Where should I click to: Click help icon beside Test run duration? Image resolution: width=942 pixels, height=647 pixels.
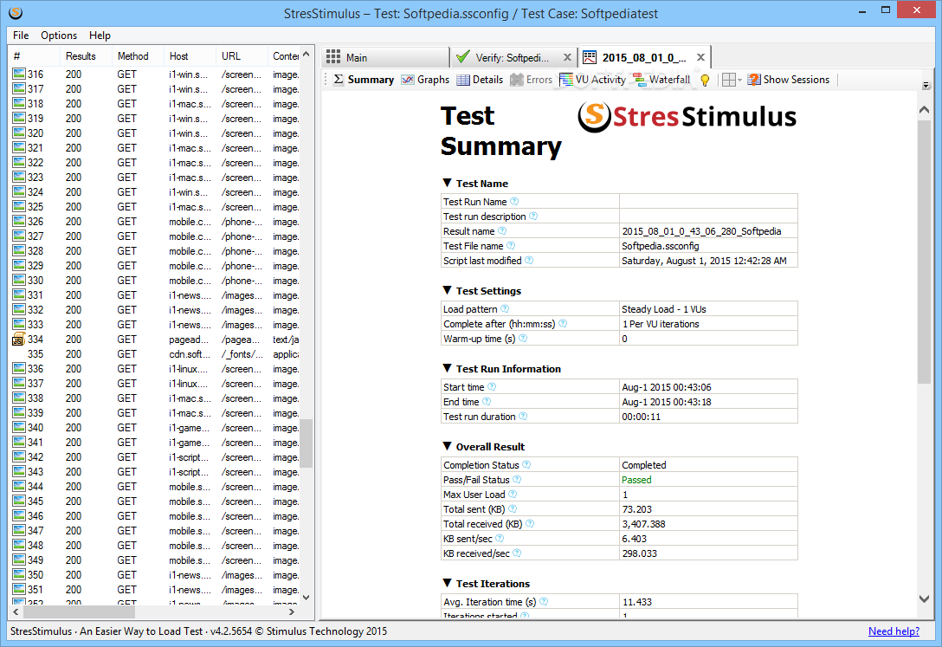tap(523, 417)
